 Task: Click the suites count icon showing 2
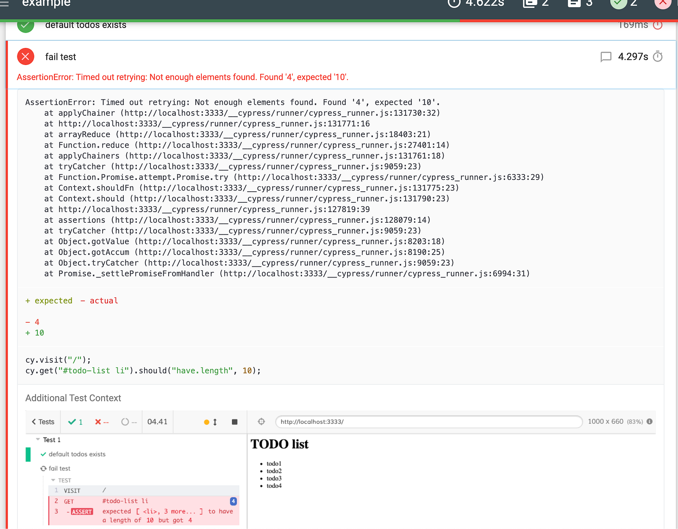click(530, 3)
